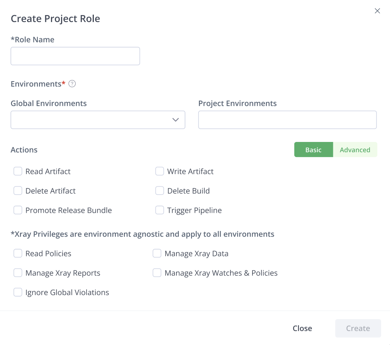Click the Role Name input field
Screen dimensions: 390x345
pyautogui.click(x=75, y=56)
